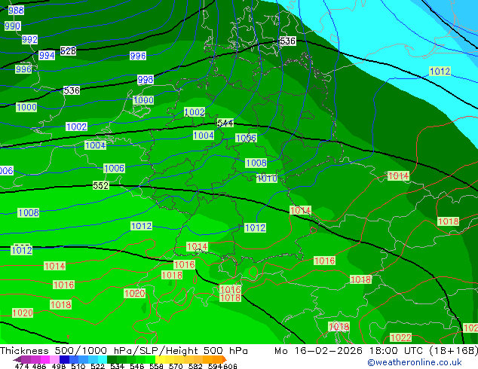478x369 pixels.
Task: Click the legend value 570
Action: pyautogui.click(x=176, y=366)
